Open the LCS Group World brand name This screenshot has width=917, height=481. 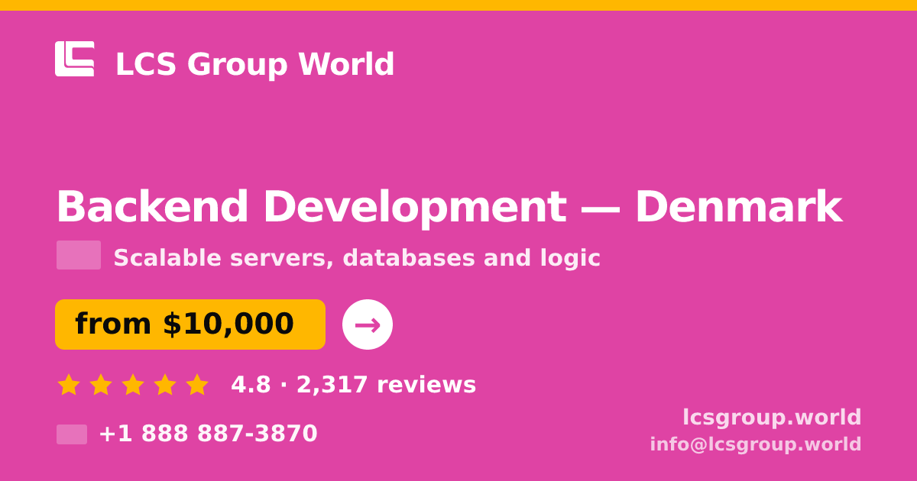pos(254,64)
